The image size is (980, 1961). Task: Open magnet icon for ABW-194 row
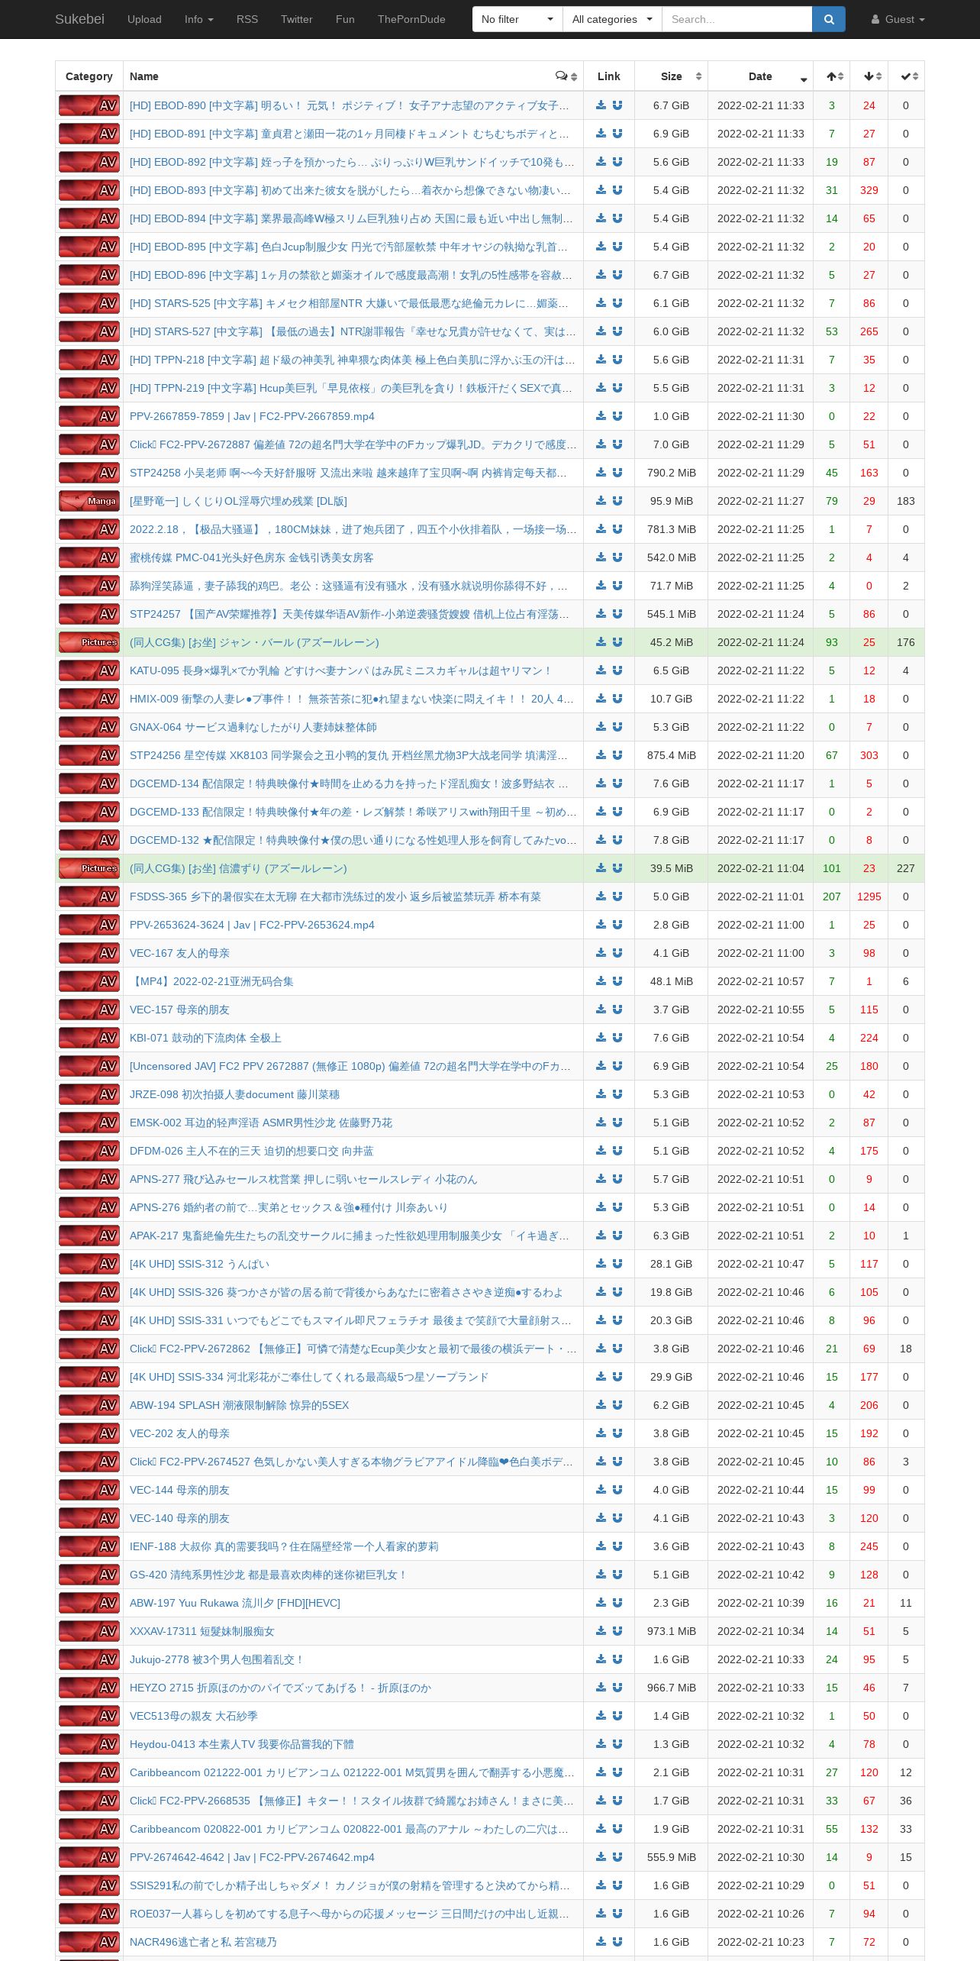pyautogui.click(x=617, y=1405)
